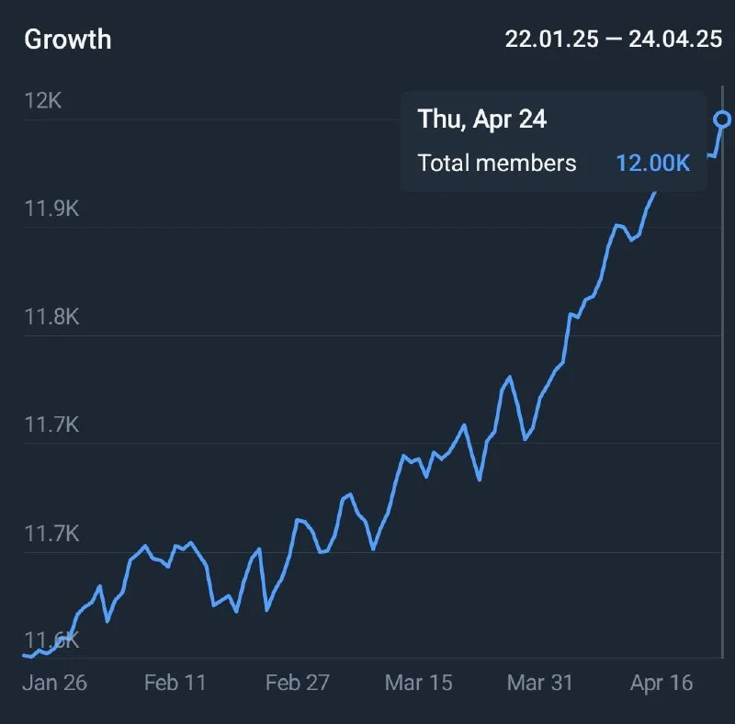735x724 pixels.
Task: Select the Feb 27 x-axis date label
Action: [x=297, y=683]
